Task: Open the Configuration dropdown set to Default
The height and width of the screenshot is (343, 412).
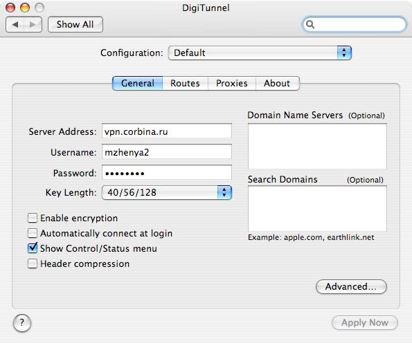Action: click(x=260, y=53)
